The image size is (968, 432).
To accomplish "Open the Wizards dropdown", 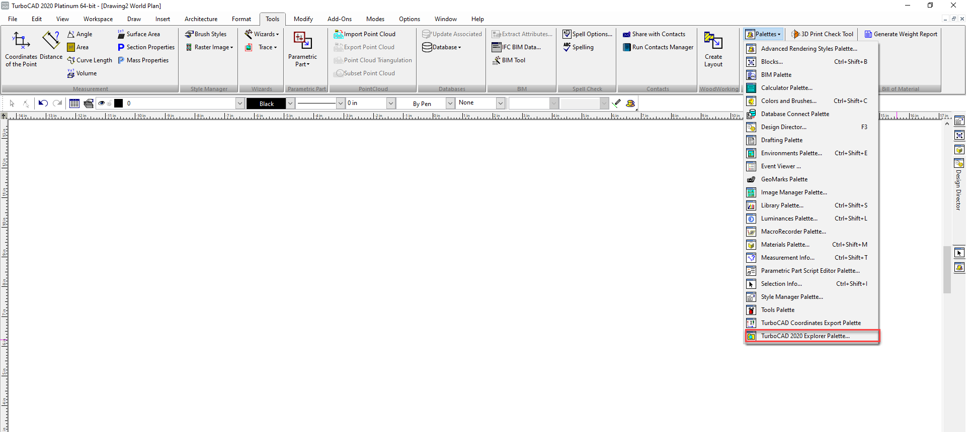I will (262, 34).
